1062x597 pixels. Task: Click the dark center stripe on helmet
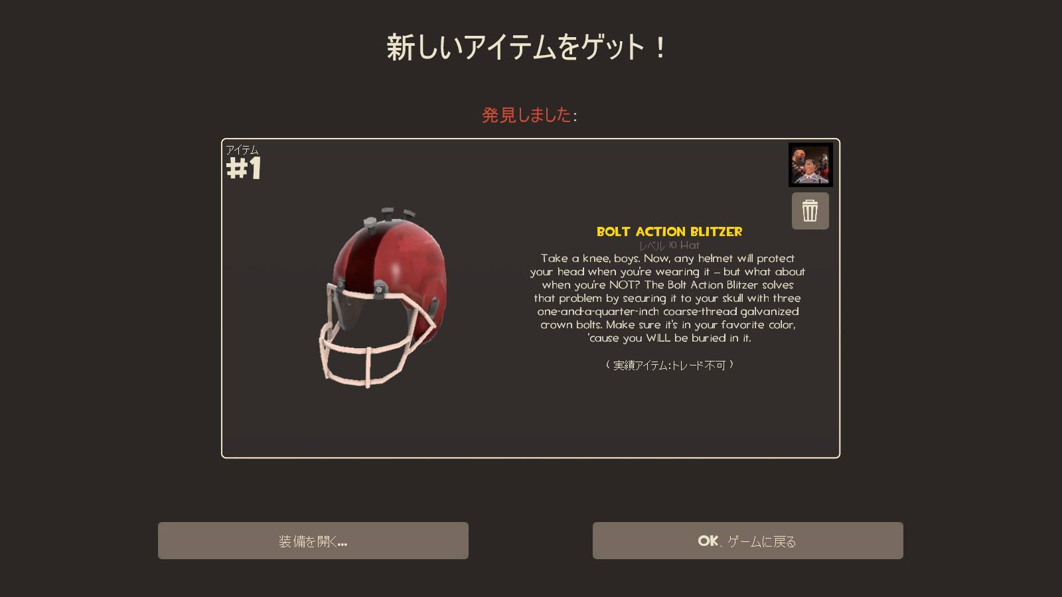pyautogui.click(x=357, y=257)
